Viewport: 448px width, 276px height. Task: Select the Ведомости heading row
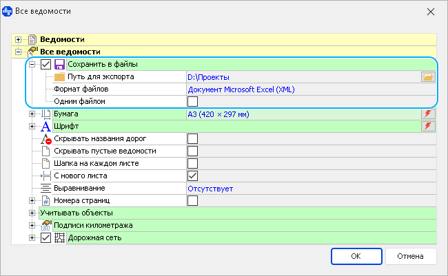(224, 39)
